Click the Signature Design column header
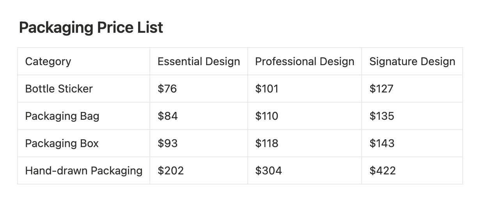483x206 pixels. tap(412, 62)
